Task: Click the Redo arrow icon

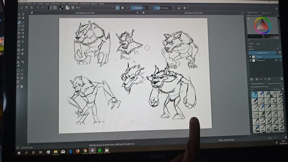Action: tap(43, 8)
